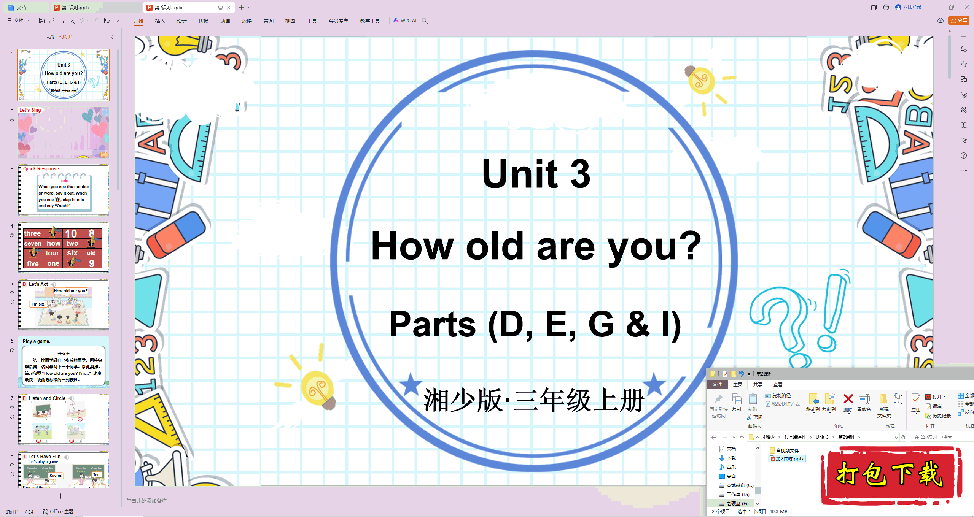The height and width of the screenshot is (517, 974).
Task: Click Rename (重命名) in Explorer ribbon
Action: pyautogui.click(x=864, y=403)
